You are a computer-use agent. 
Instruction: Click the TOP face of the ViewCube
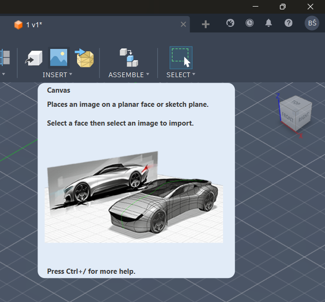295,102
